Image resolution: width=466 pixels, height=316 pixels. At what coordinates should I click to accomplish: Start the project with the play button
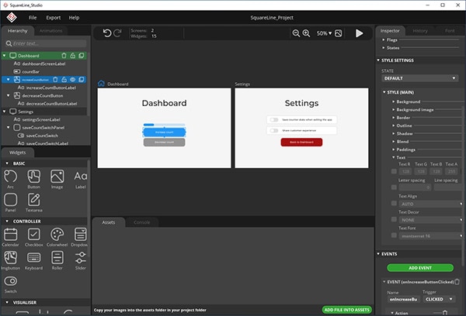360,33
